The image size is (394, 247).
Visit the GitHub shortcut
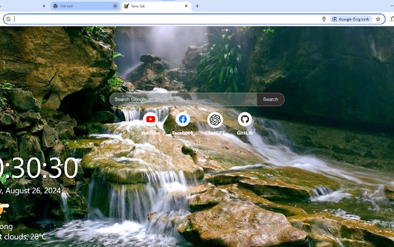coord(245,120)
